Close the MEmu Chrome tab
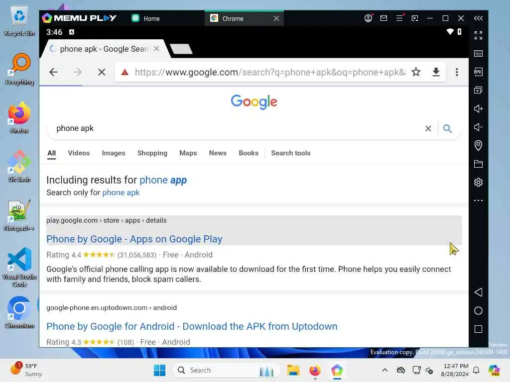510x382 pixels. [x=276, y=18]
